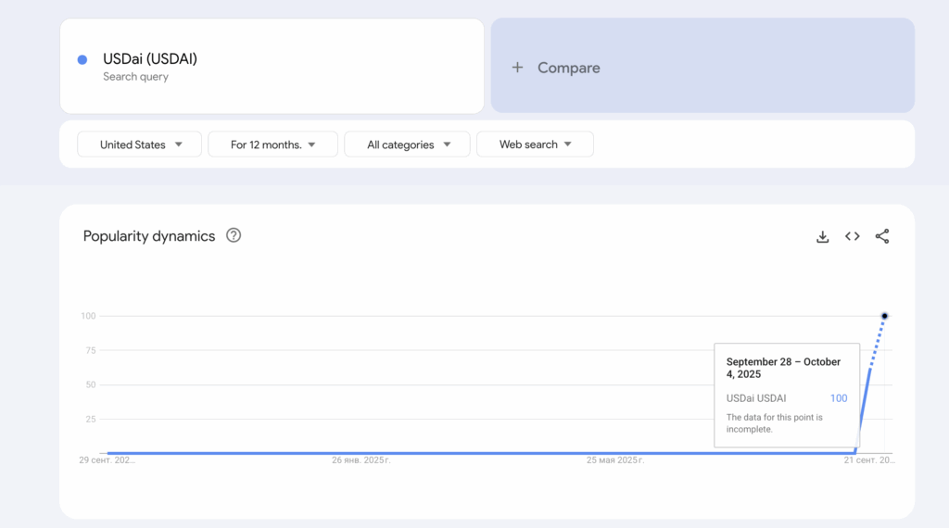Open the embed code icon

[x=852, y=236]
